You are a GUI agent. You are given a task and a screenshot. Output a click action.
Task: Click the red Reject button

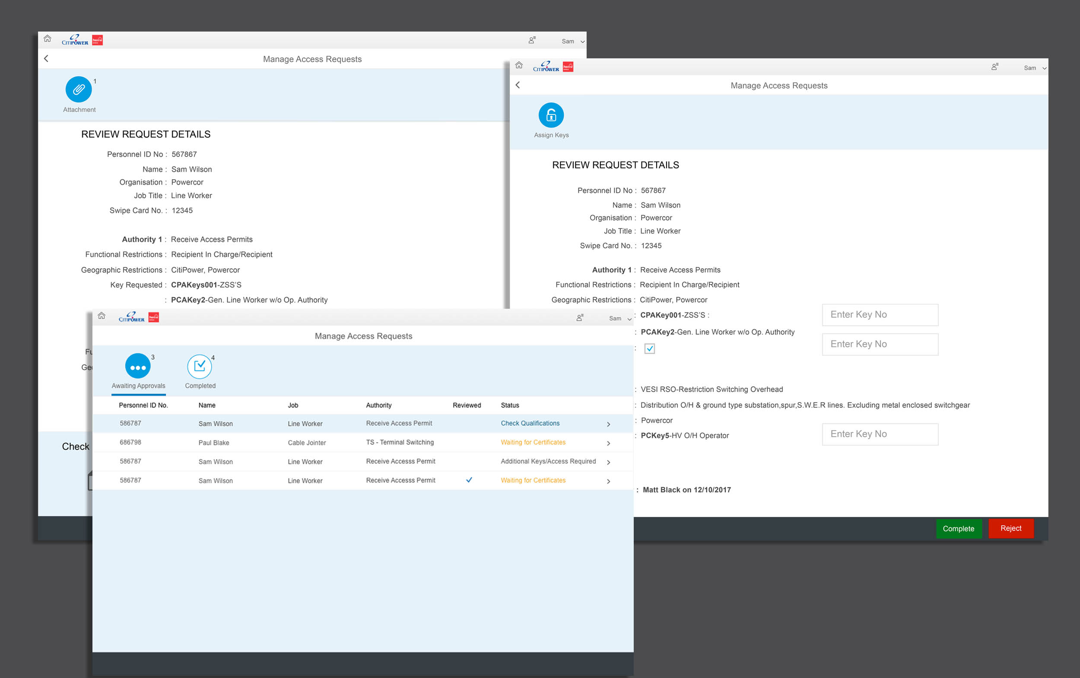[x=1010, y=529]
